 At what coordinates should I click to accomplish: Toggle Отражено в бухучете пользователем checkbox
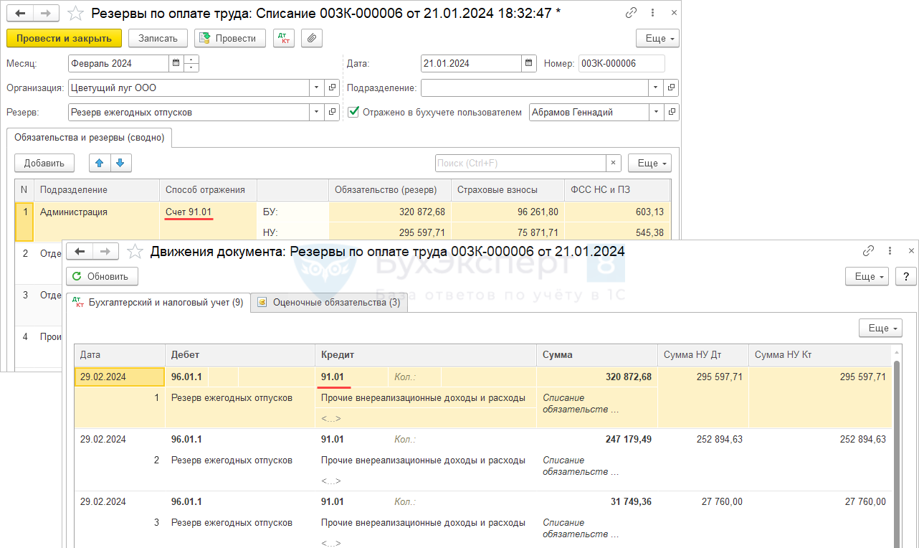[353, 112]
